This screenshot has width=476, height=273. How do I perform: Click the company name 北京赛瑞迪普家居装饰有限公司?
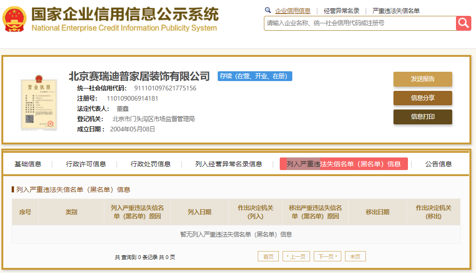tap(139, 76)
